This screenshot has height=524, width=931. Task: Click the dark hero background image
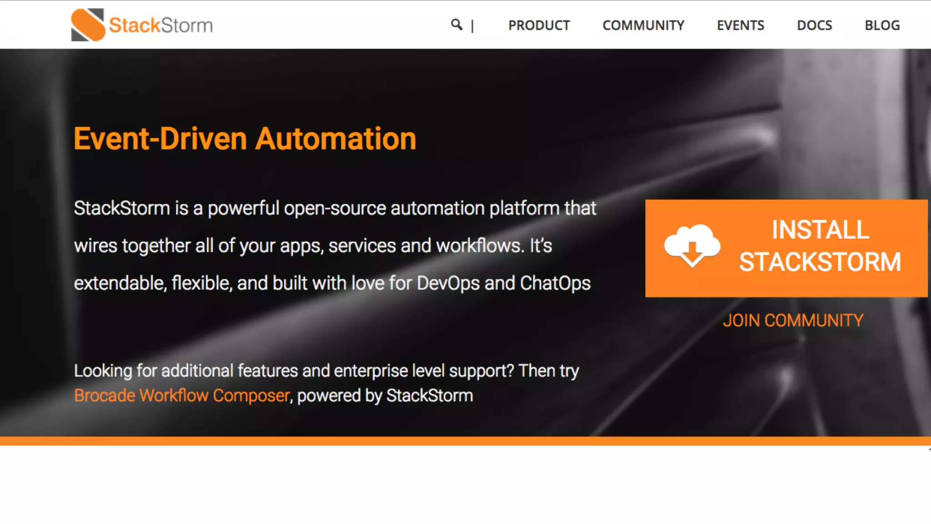coord(500,91)
